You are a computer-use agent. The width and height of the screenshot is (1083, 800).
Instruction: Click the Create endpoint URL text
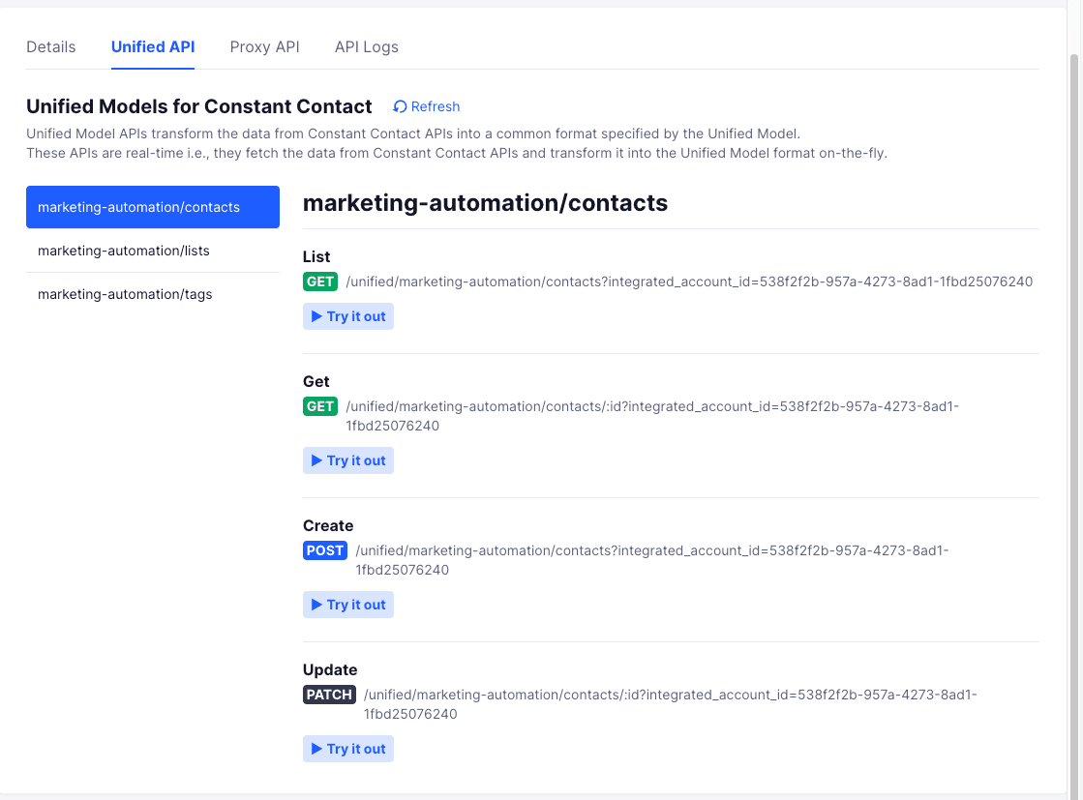(648, 550)
